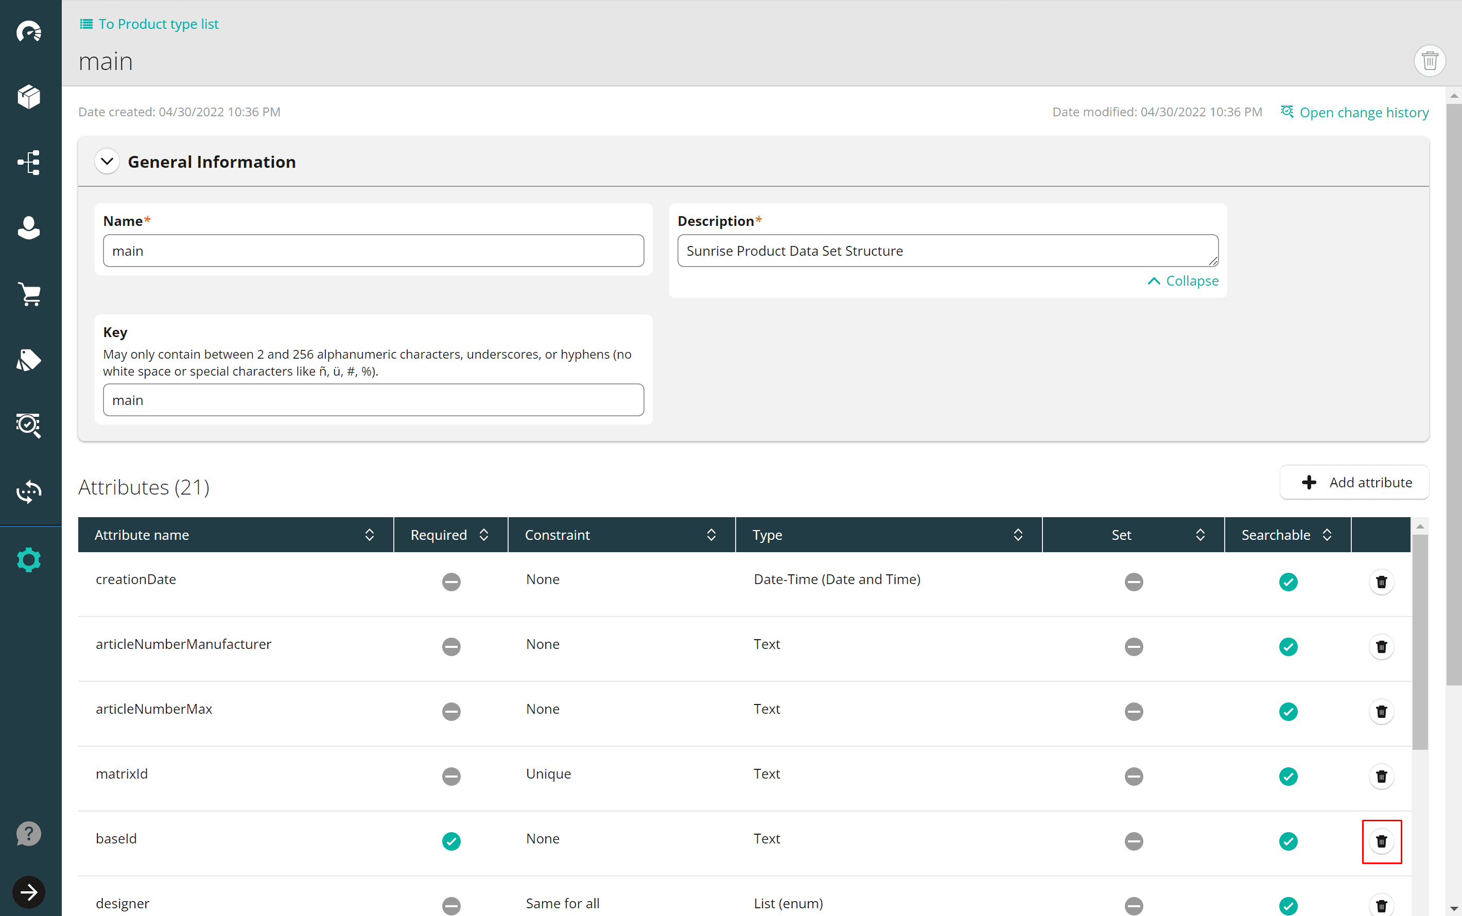Sort the table by Attribute name
The image size is (1462, 916).
point(369,535)
